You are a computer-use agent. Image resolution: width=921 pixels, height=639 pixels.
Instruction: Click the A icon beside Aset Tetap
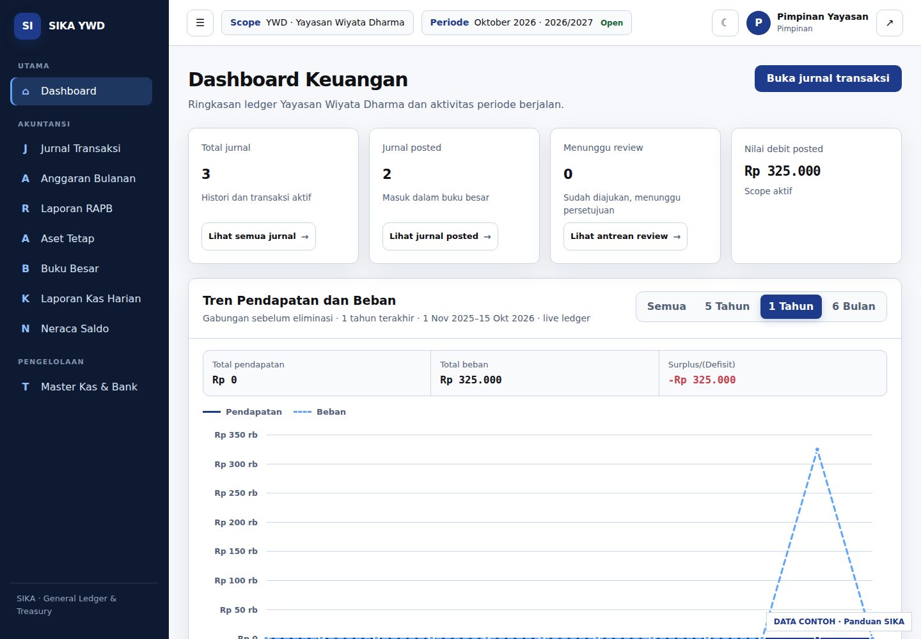[26, 239]
